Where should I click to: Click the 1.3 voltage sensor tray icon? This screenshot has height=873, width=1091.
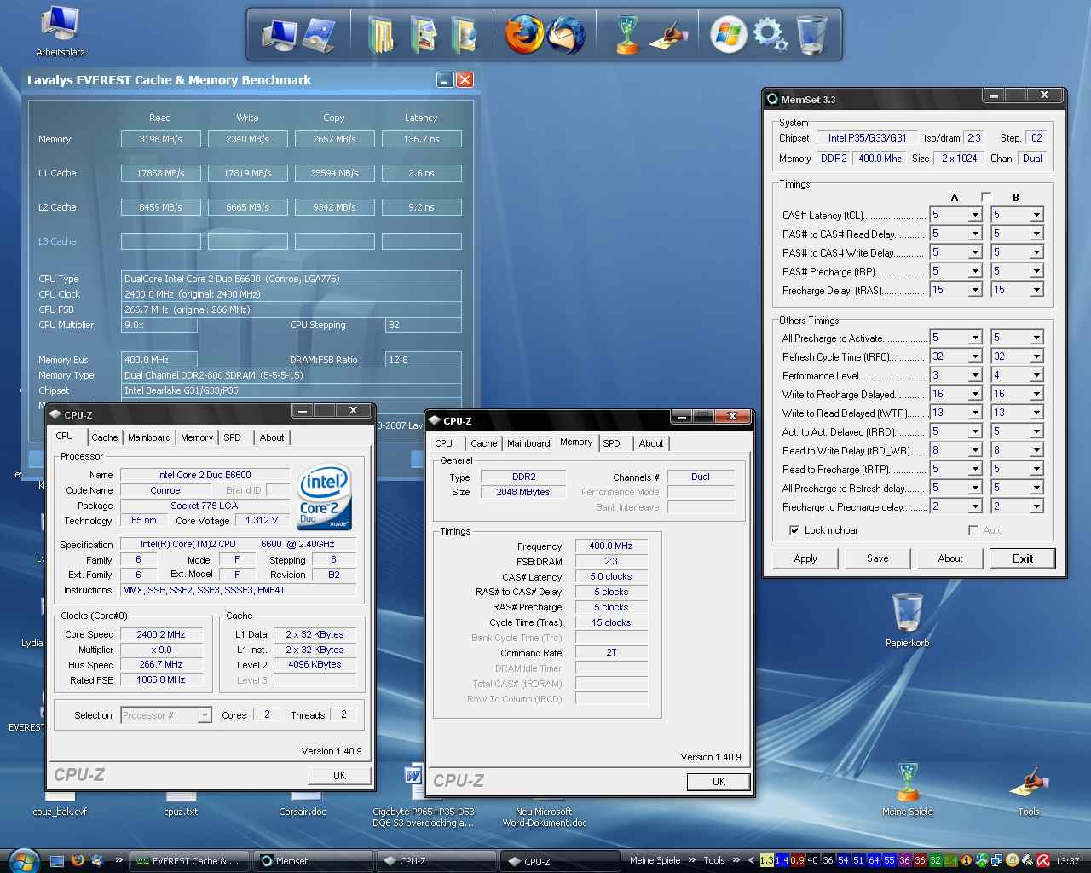point(766,861)
